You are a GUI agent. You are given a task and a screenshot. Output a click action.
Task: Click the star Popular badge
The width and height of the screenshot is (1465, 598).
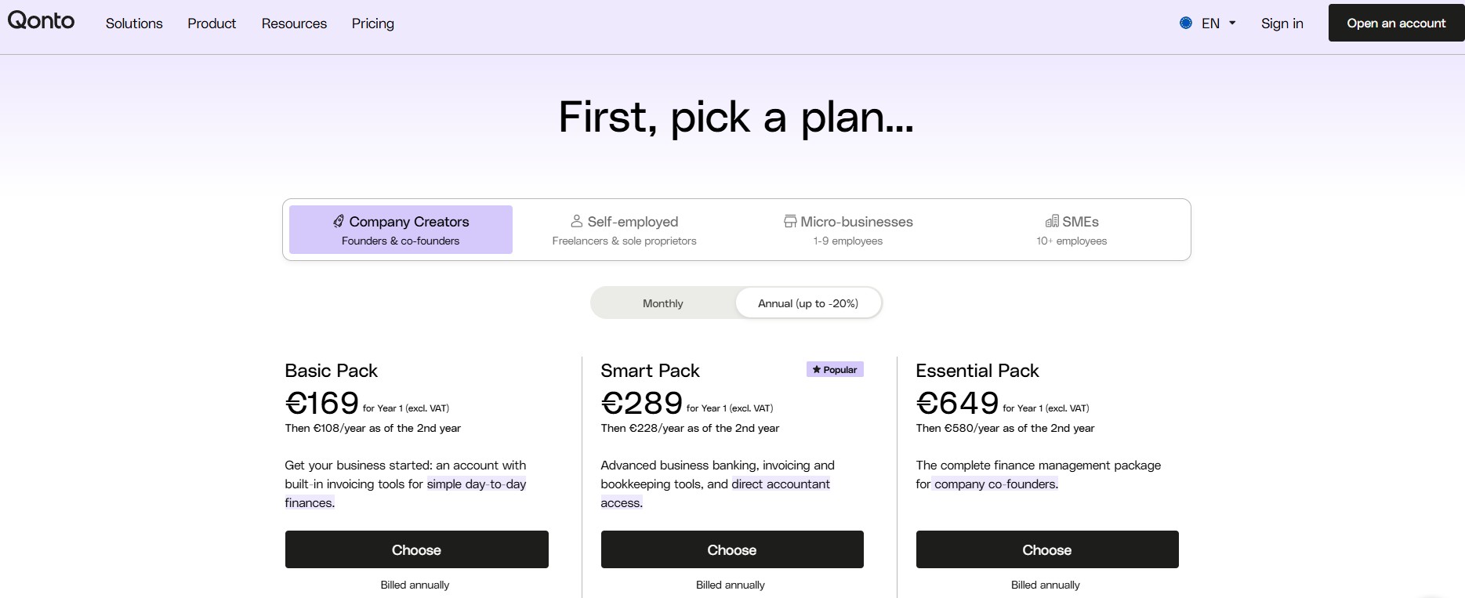835,369
